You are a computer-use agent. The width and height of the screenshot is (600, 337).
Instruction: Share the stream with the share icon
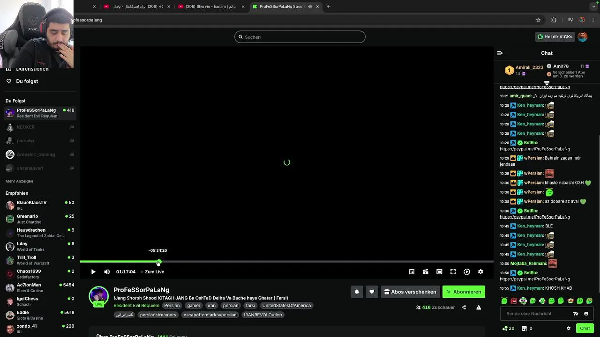point(464,308)
